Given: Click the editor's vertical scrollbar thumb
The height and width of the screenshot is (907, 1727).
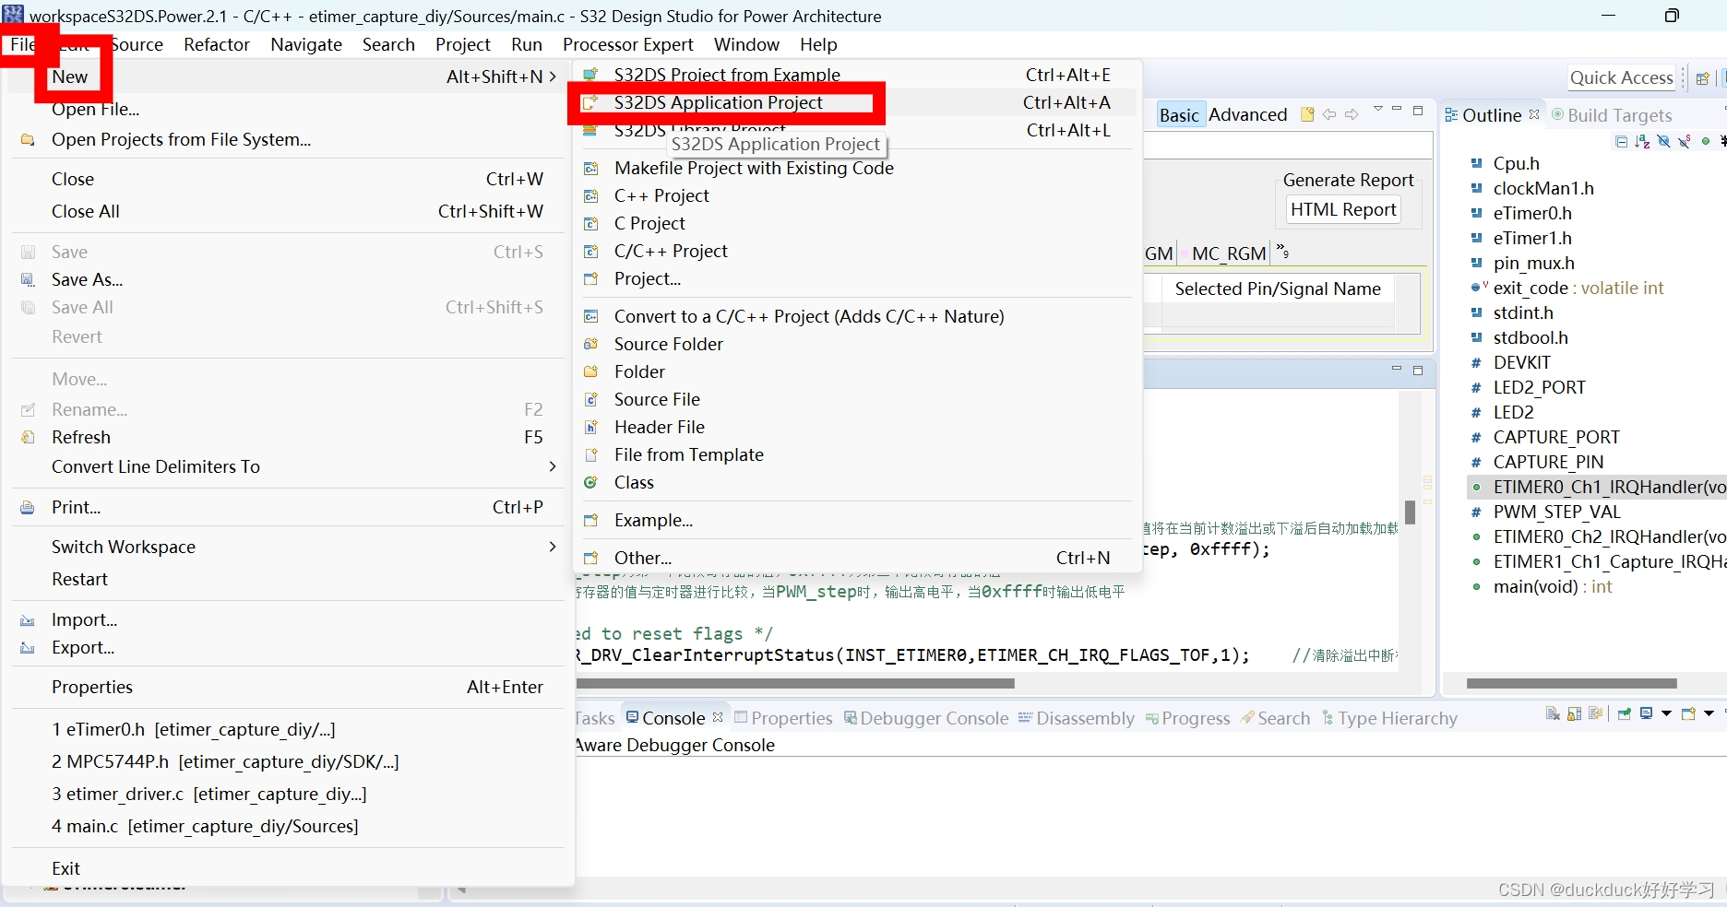Looking at the screenshot, I should (1410, 512).
